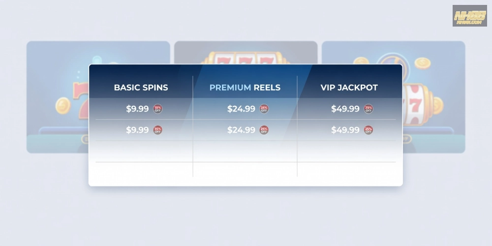Click second-row 25% off badge under VIP Jackpot
492x246 pixels.
(368, 130)
